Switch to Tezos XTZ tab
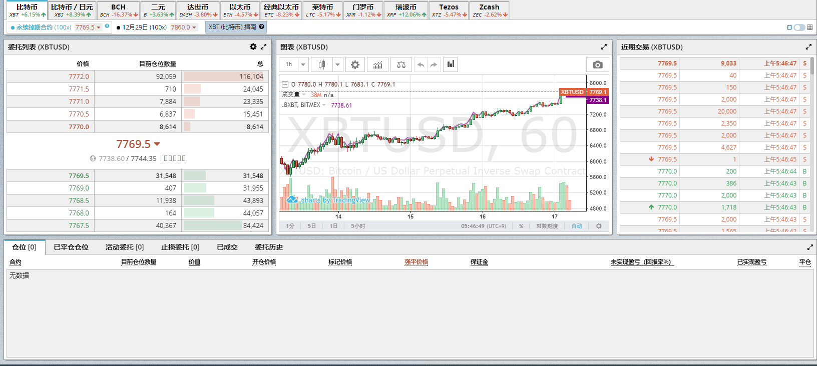Screen dimensions: 817x366 coord(449,10)
